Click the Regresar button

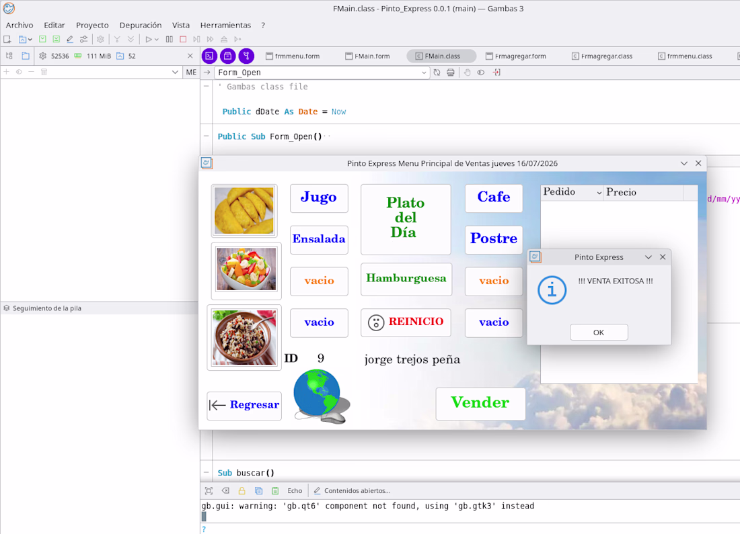click(244, 405)
